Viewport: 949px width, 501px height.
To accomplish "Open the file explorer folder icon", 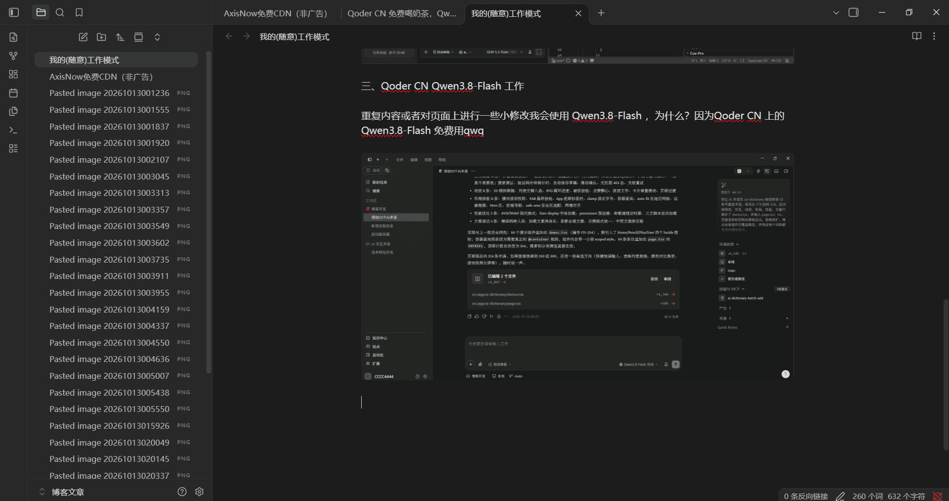I will click(x=41, y=12).
